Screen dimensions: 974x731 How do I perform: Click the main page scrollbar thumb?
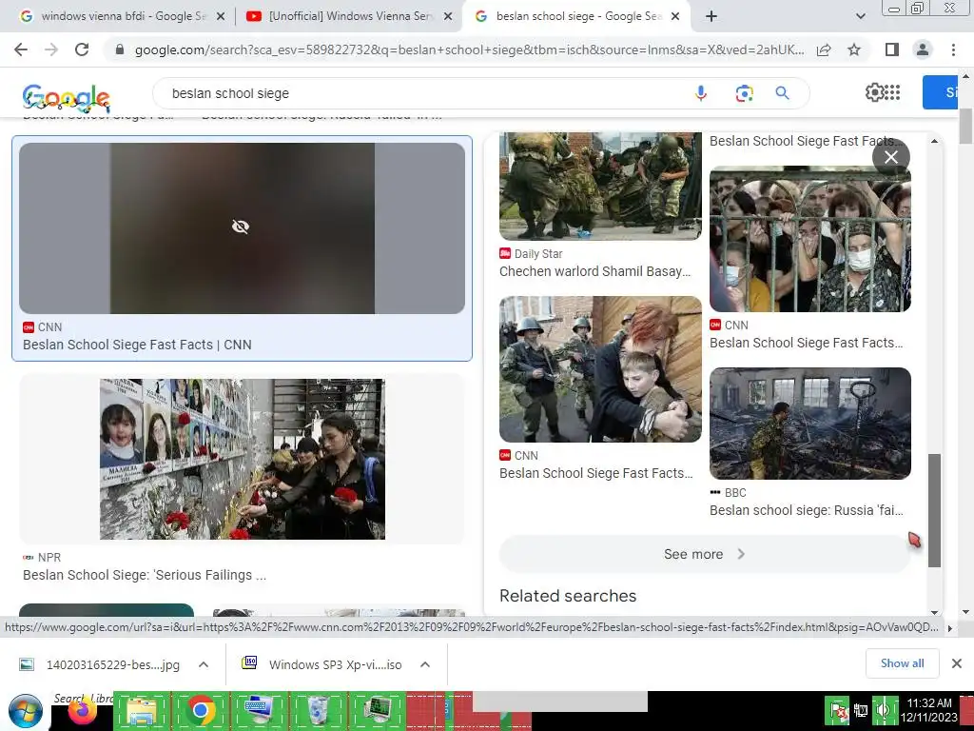[x=965, y=127]
